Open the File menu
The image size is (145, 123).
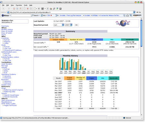[3, 5]
